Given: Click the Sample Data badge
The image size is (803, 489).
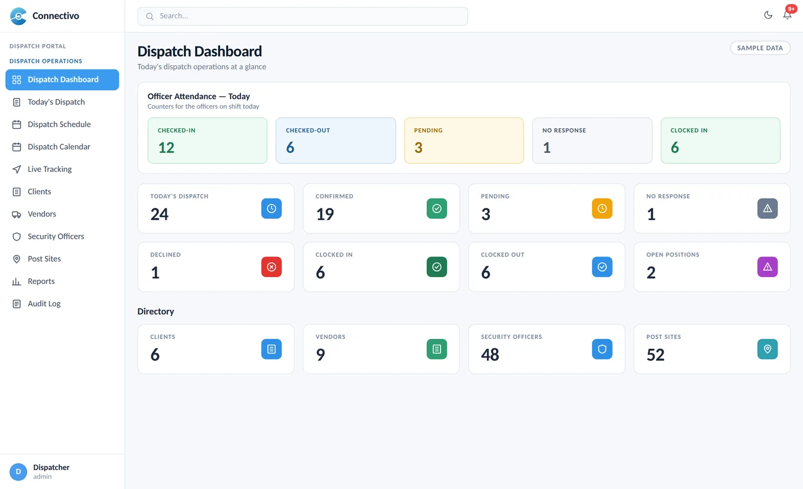Looking at the screenshot, I should point(760,48).
